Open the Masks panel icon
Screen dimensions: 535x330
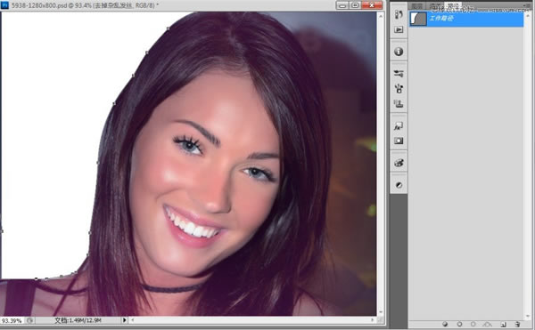tap(399, 141)
